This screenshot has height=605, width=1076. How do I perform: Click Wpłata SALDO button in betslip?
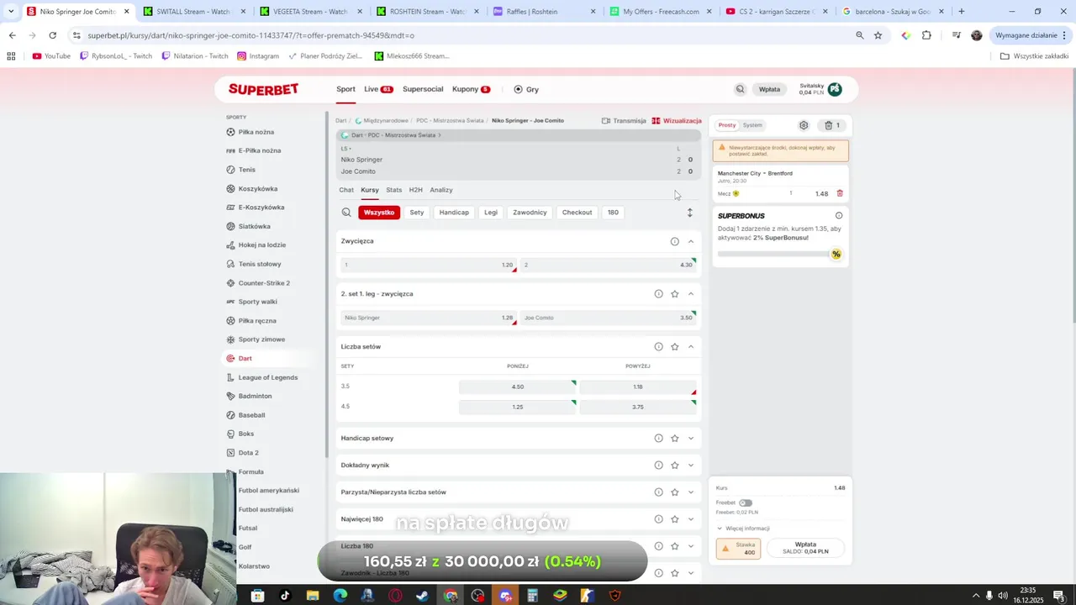(805, 548)
